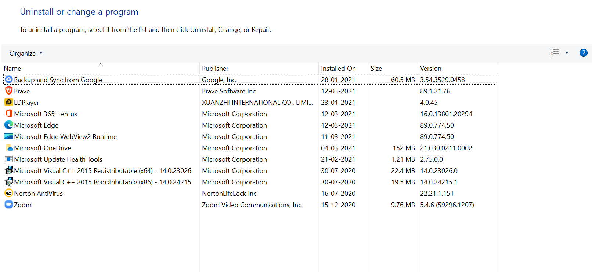This screenshot has width=592, height=272.
Task: Select the Zoom program name
Action: 23,205
